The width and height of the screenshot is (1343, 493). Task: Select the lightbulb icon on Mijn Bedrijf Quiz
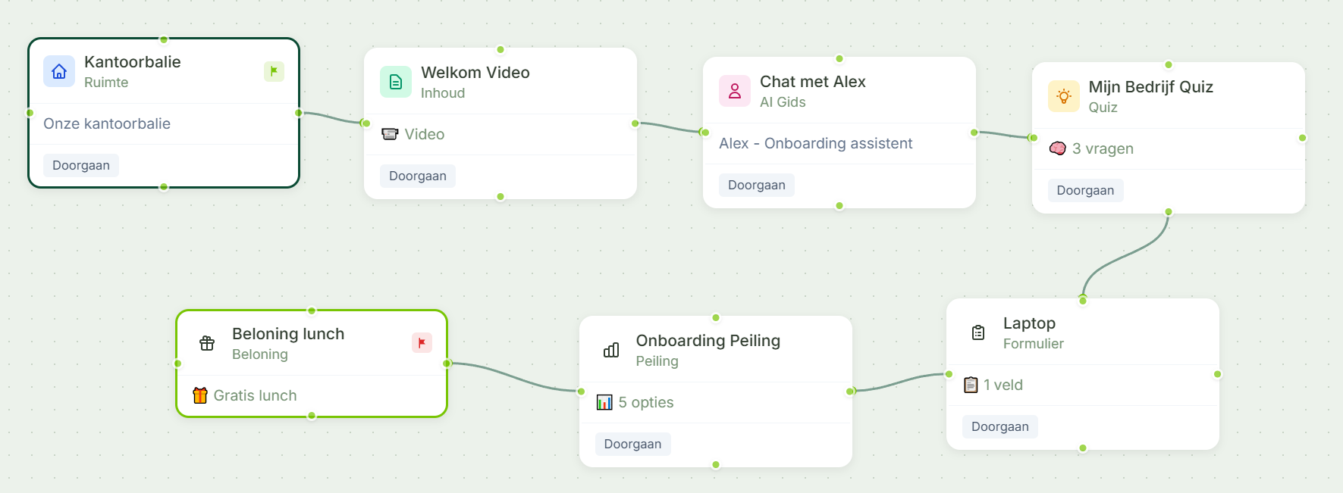click(x=1064, y=96)
